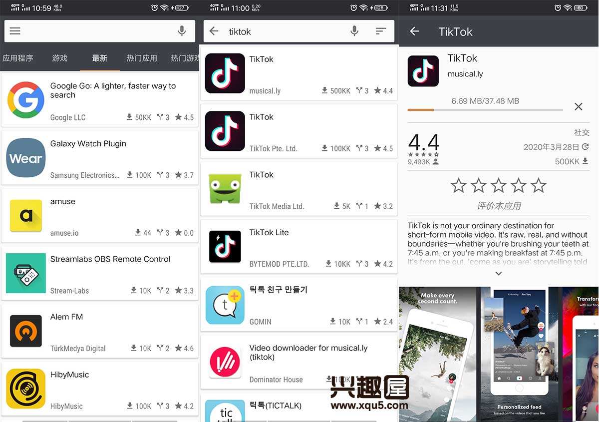Tap the alarm icon in left status bar
The image size is (599, 422).
[x=155, y=7]
